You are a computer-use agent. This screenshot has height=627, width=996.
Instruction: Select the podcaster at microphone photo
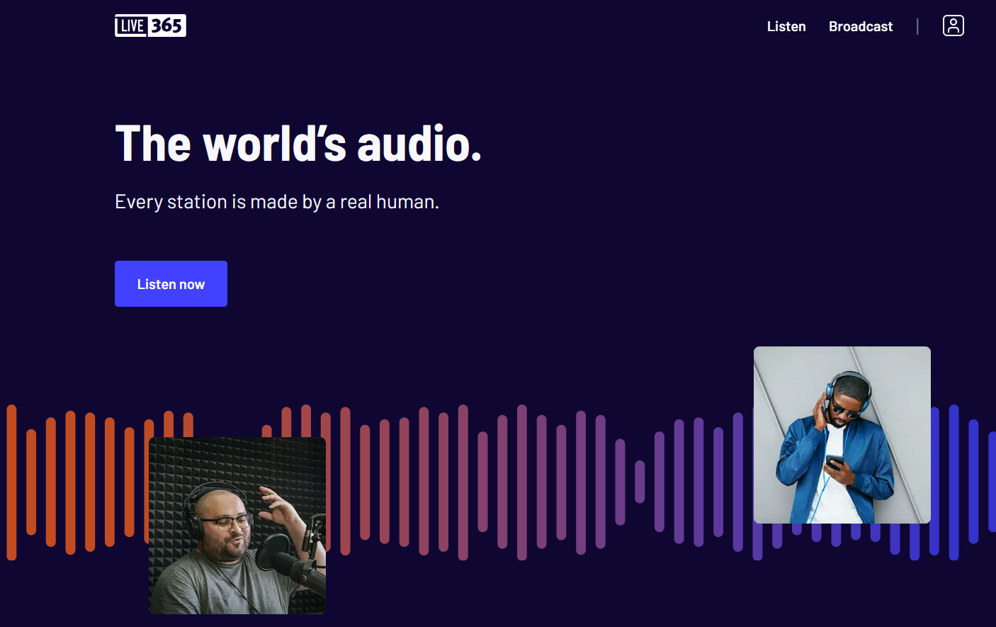pyautogui.click(x=237, y=526)
